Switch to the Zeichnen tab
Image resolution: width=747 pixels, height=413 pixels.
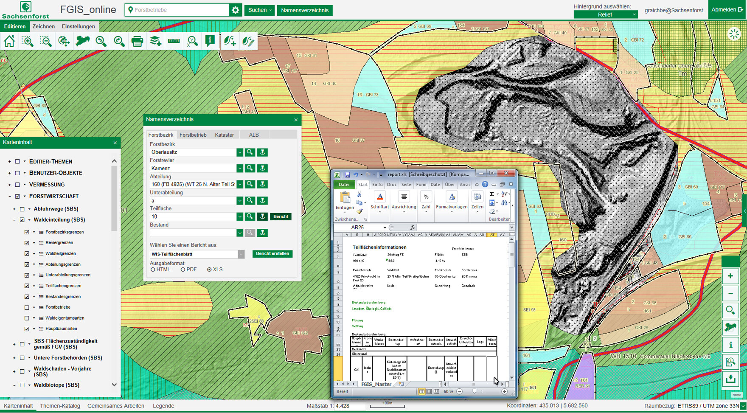click(x=44, y=26)
